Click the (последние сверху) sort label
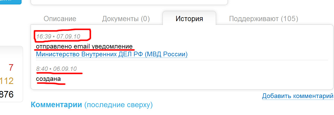The width and height of the screenshot is (334, 115). [118, 105]
